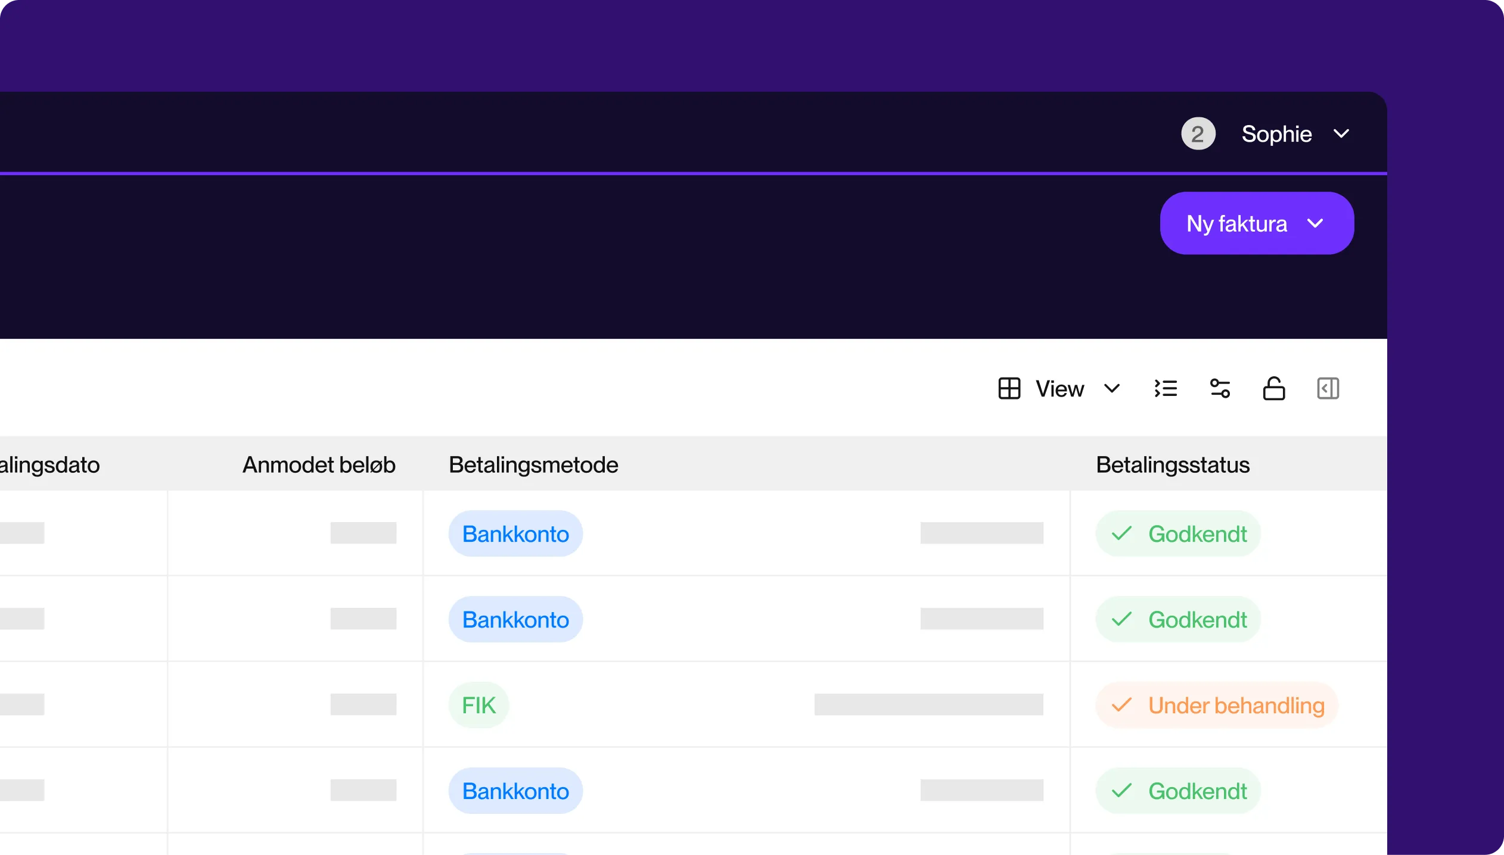Sort by Betalingsstatus column header

point(1172,465)
